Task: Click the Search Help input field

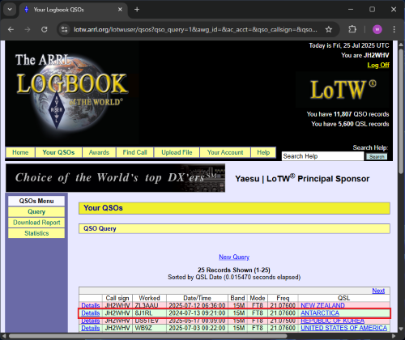Action: coord(322,156)
